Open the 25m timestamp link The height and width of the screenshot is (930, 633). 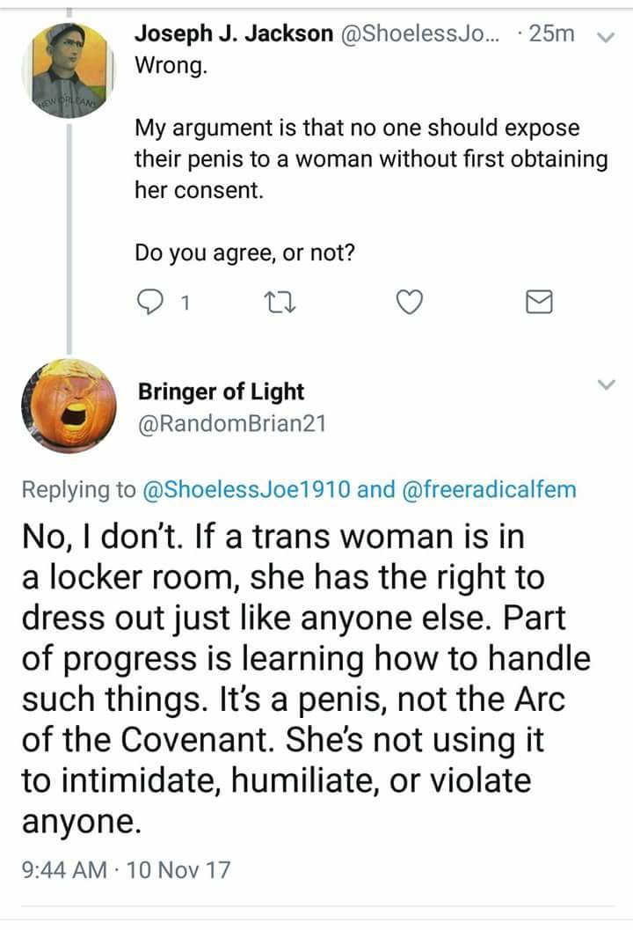pos(554,34)
